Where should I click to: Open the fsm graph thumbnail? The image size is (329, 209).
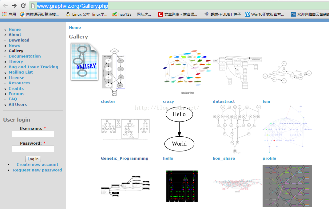[287, 72]
